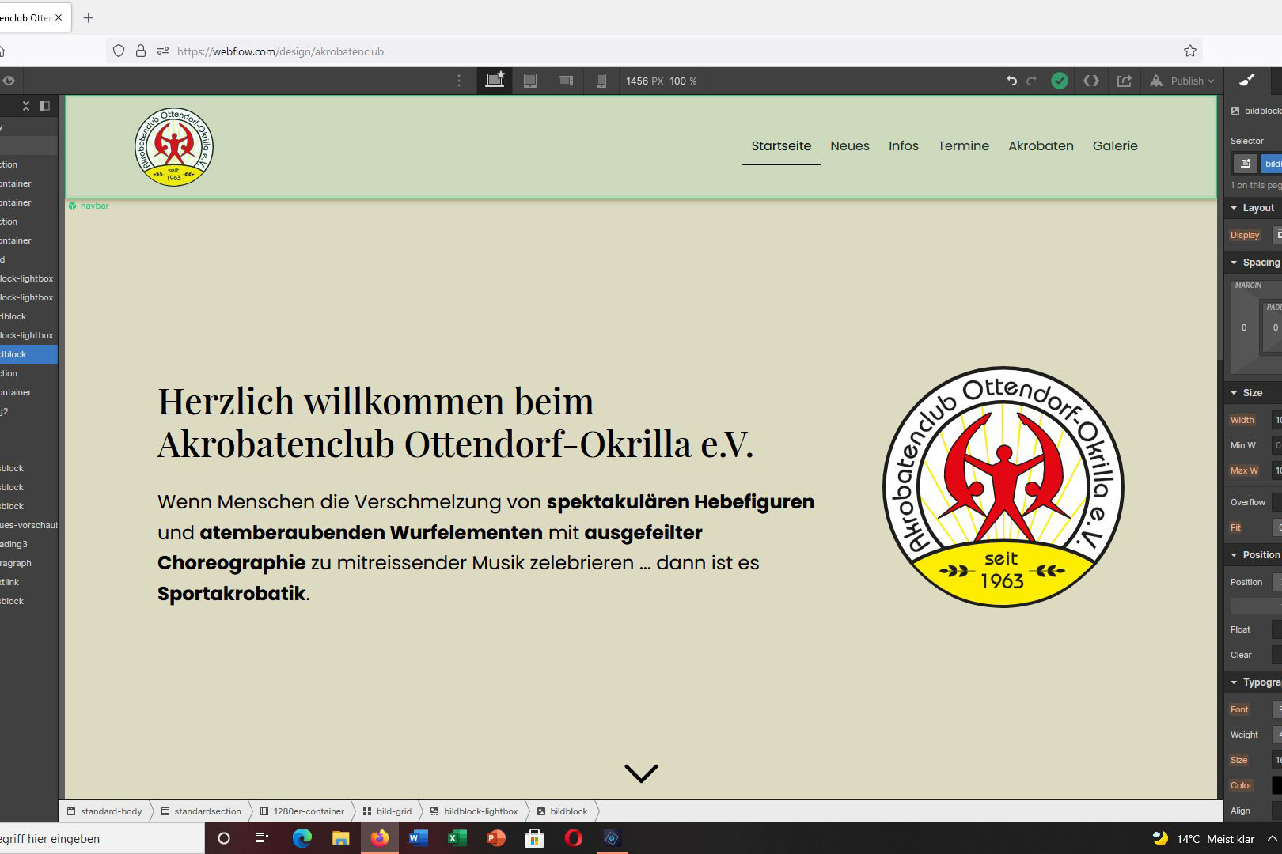Screen dimensions: 1282x854
Task: Open the Style panel brush tab
Action: pyautogui.click(x=1247, y=80)
